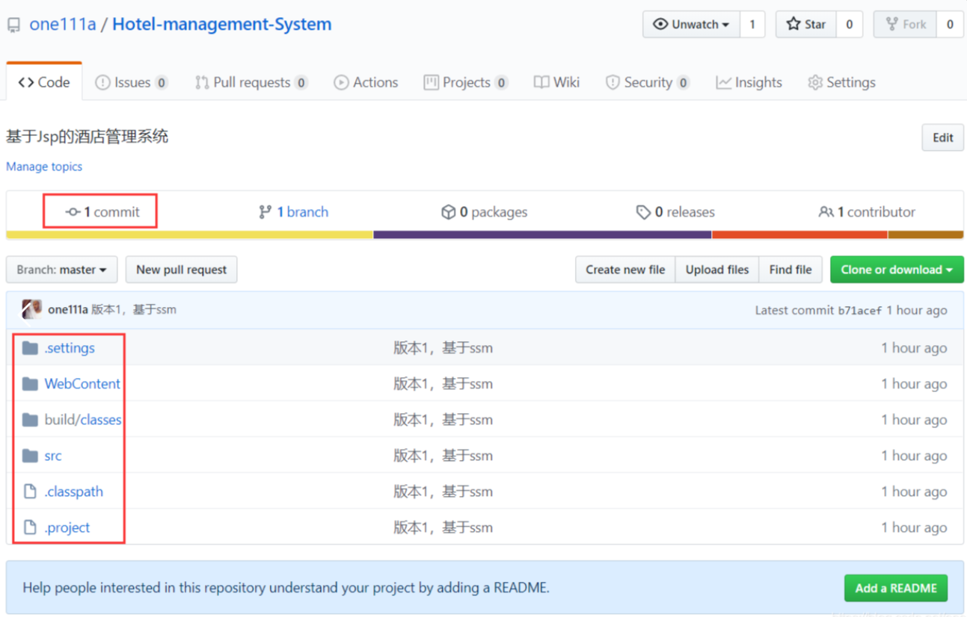Open the Actions tab
Viewport: 967px width, 617px height.
(x=366, y=82)
